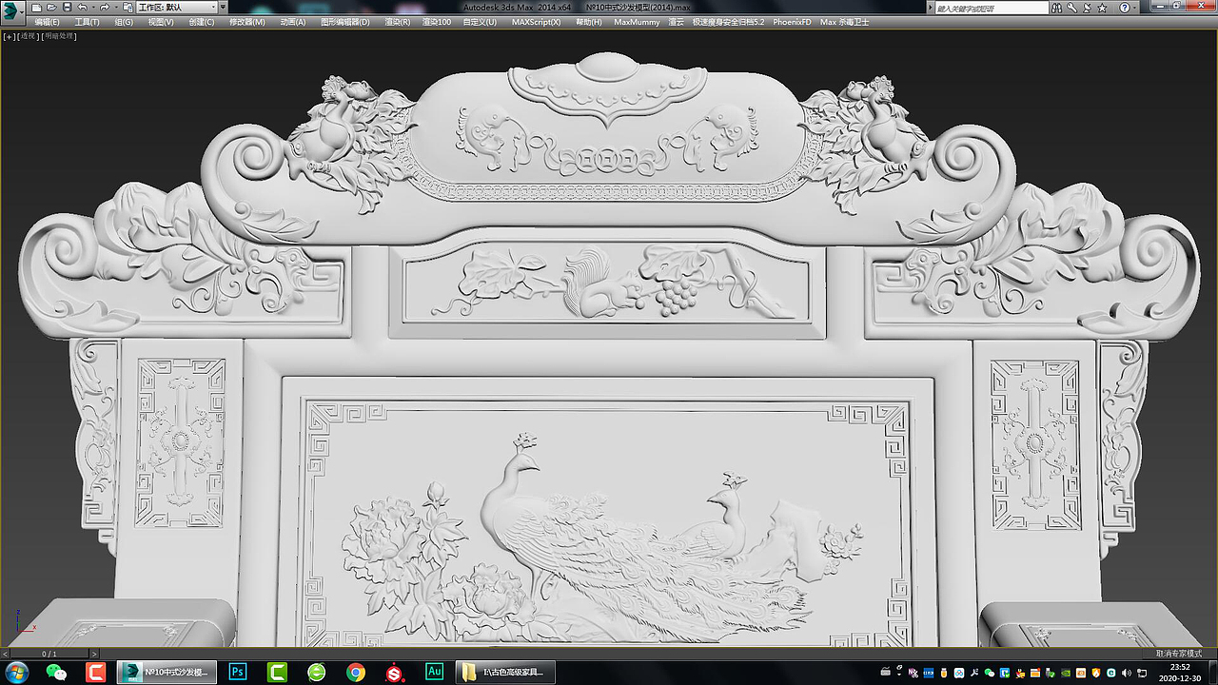The height and width of the screenshot is (685, 1218).
Task: Open Photoshop from the taskbar
Action: 239,673
